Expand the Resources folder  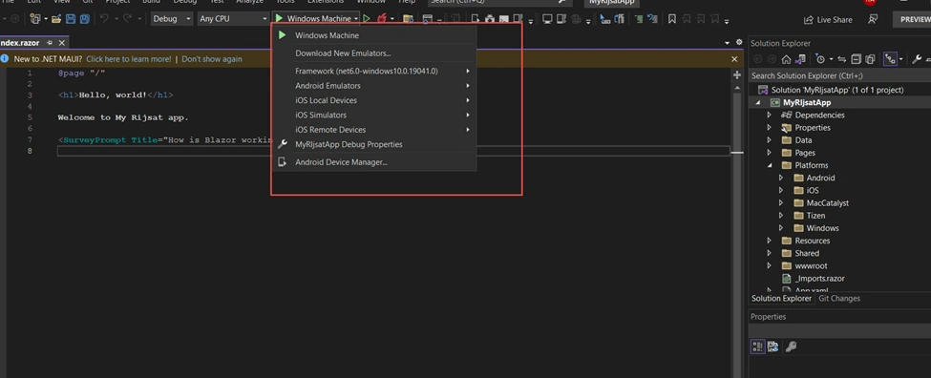[769, 241]
